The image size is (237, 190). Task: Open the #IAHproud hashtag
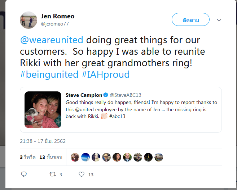click(x=106, y=74)
